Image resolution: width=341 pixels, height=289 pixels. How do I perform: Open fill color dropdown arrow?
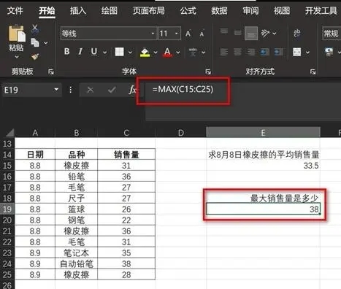tap(156, 53)
